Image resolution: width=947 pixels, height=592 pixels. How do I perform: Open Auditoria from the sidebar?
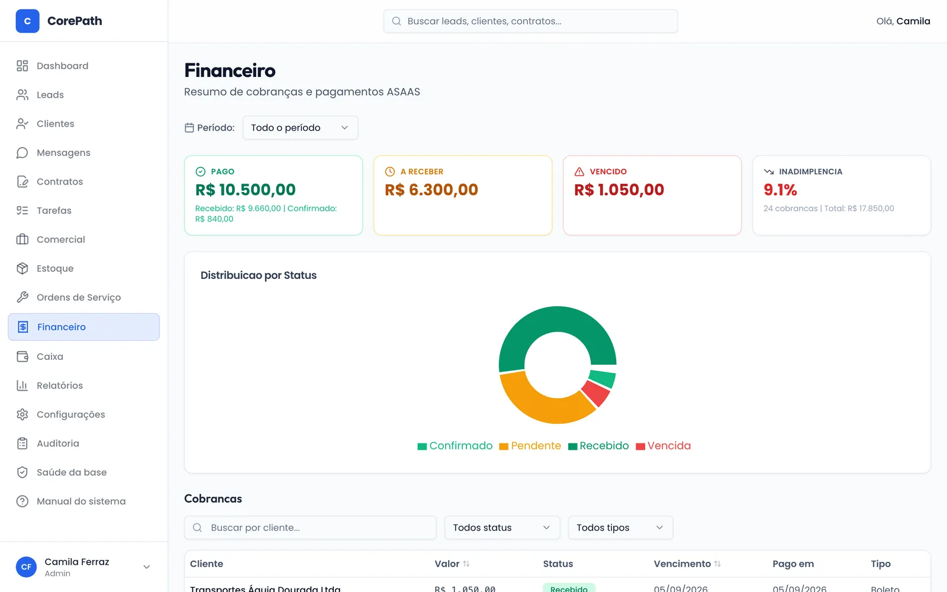(x=84, y=443)
